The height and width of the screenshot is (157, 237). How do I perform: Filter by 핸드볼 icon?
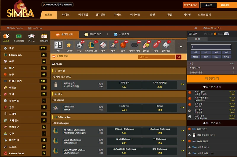tap(146, 45)
